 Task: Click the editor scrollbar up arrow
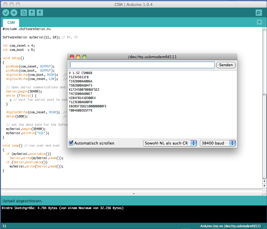pos(264,181)
